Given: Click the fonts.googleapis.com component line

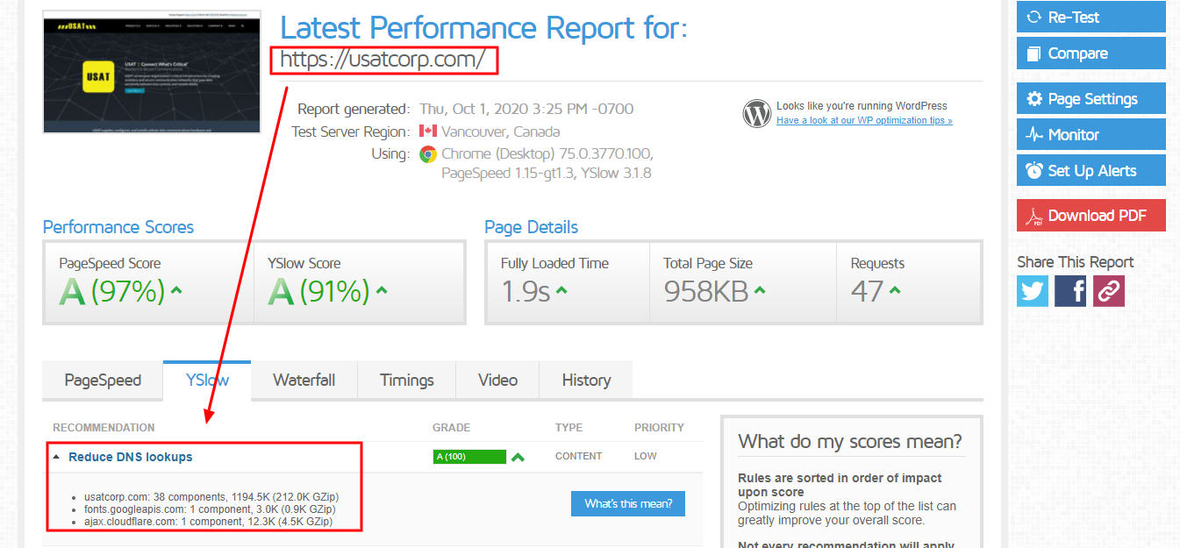Looking at the screenshot, I should [210, 509].
